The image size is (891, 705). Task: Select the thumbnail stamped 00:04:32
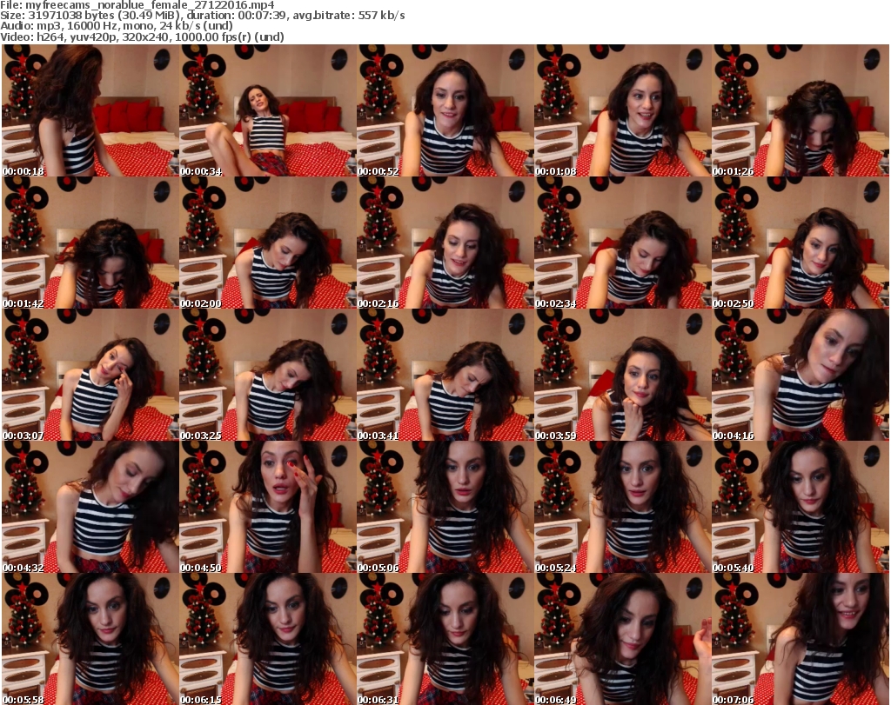pos(90,507)
